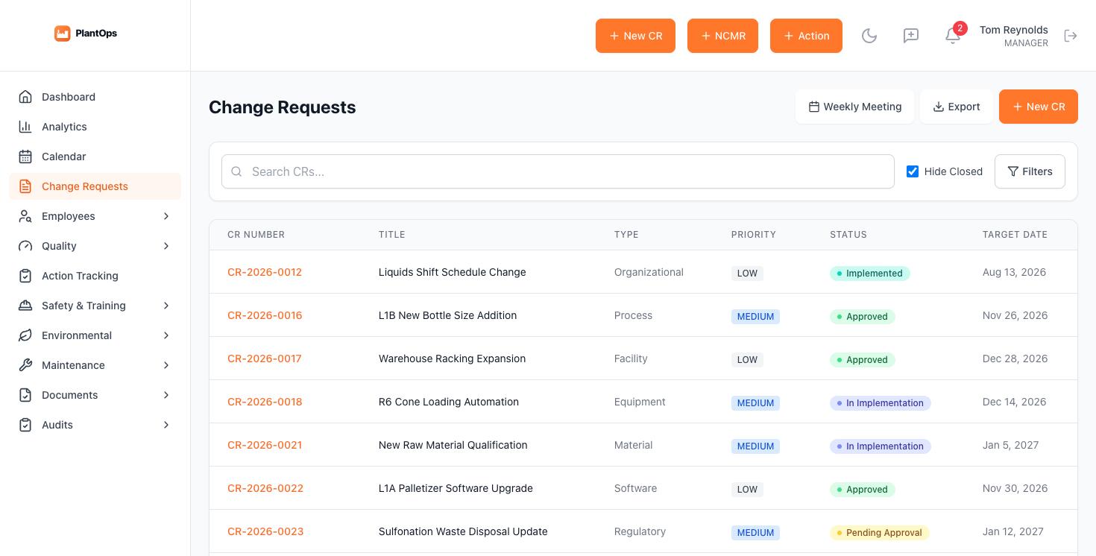Expand the Maintenance submenu chevron

point(166,365)
